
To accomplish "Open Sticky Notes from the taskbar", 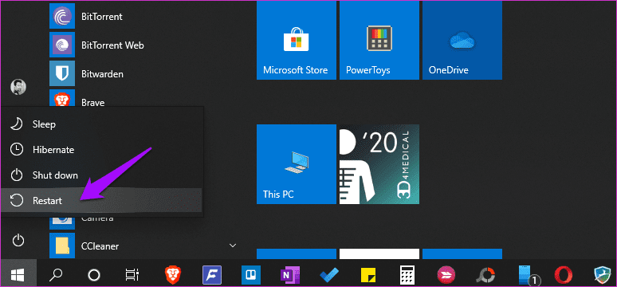I will [368, 274].
